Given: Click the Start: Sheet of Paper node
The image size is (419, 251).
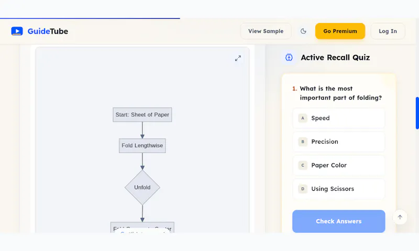Looking at the screenshot, I should [142, 115].
